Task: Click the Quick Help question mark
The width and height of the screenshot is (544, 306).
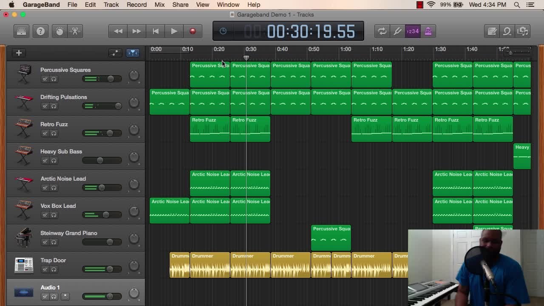Action: click(x=40, y=31)
